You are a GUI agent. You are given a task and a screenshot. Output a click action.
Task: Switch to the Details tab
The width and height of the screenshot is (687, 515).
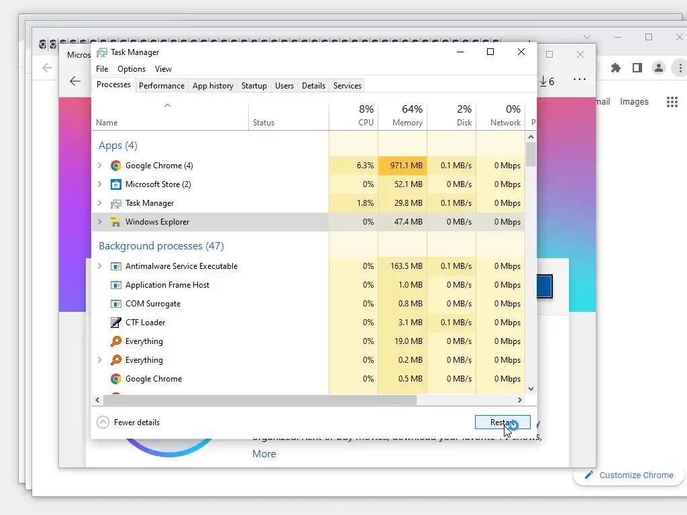point(314,86)
